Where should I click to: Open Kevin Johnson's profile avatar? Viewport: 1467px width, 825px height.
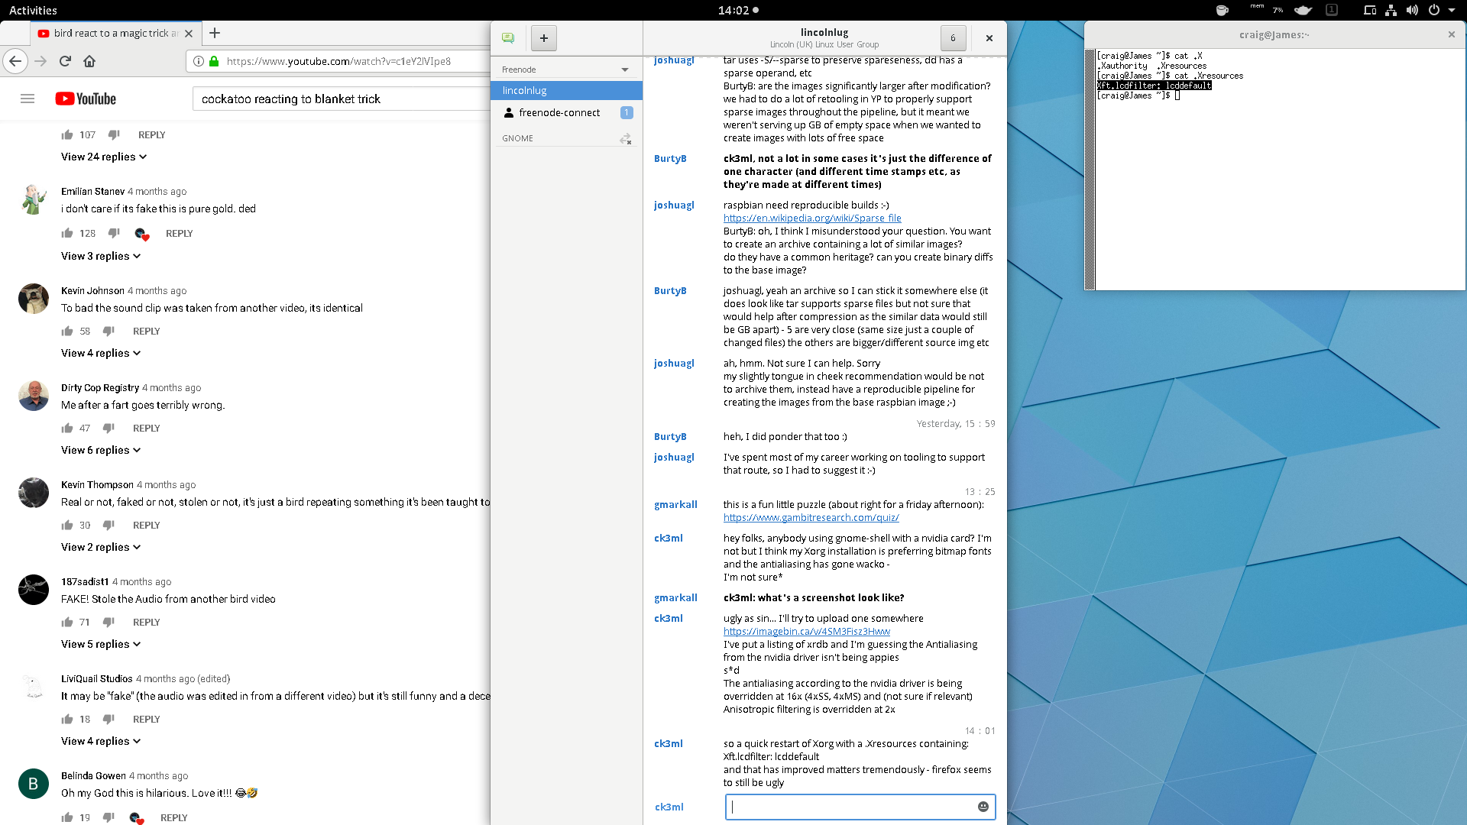(x=34, y=299)
